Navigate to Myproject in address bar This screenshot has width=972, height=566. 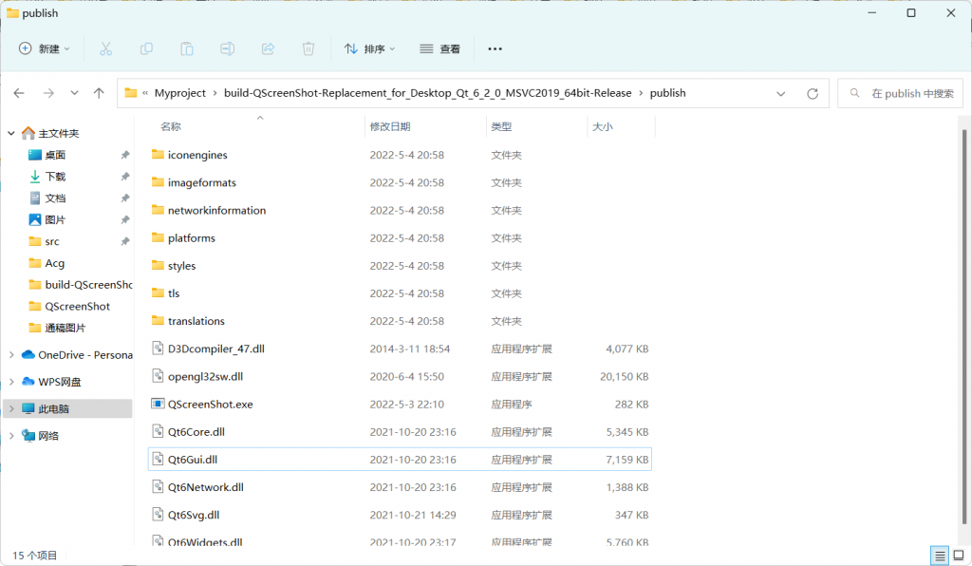point(179,93)
